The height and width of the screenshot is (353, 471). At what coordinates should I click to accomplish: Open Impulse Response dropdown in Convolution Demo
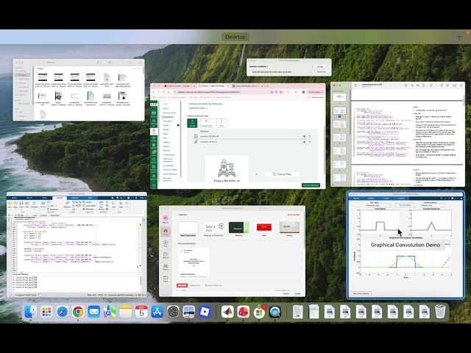click(432, 205)
